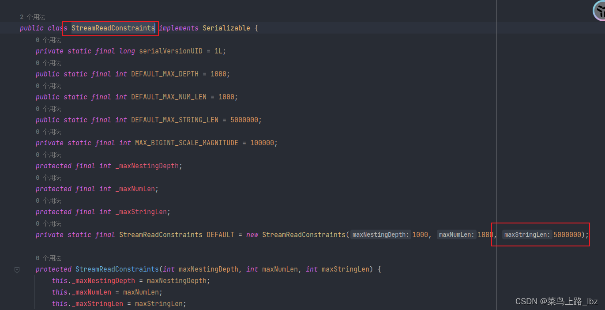
Task: Click the DEFAULT static field name
Action: [220, 235]
